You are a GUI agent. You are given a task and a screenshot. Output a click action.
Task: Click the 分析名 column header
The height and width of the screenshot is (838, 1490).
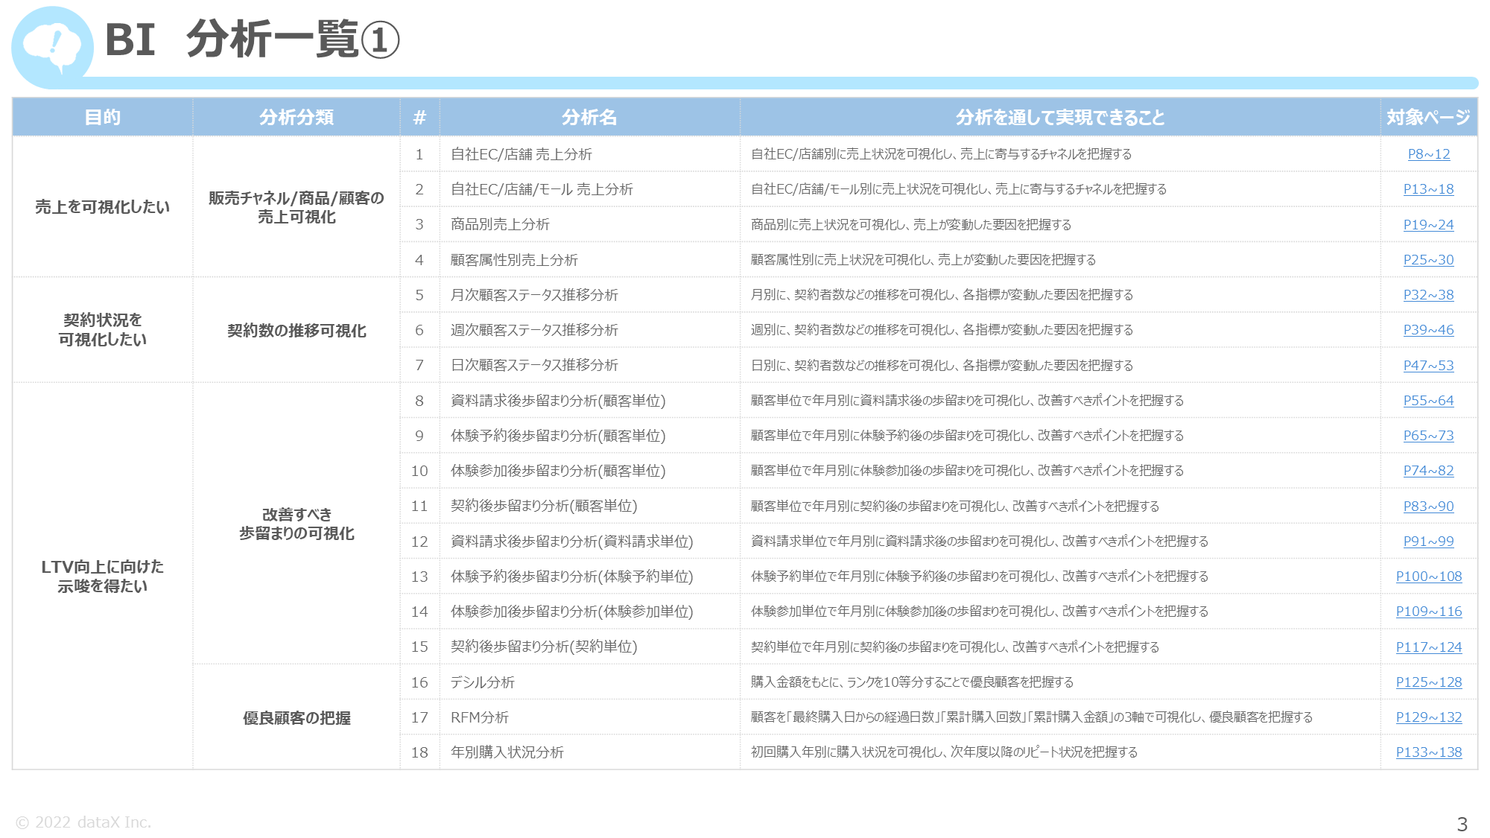tap(589, 117)
